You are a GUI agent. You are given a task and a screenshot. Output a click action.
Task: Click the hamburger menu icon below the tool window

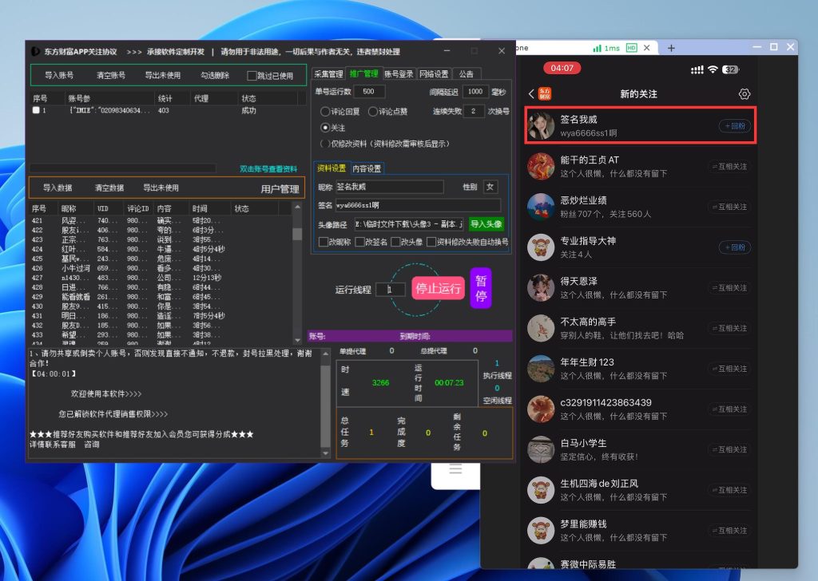(x=455, y=469)
